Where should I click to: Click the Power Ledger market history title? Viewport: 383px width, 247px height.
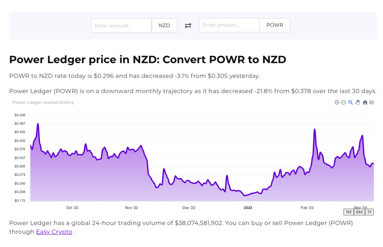pos(43,103)
